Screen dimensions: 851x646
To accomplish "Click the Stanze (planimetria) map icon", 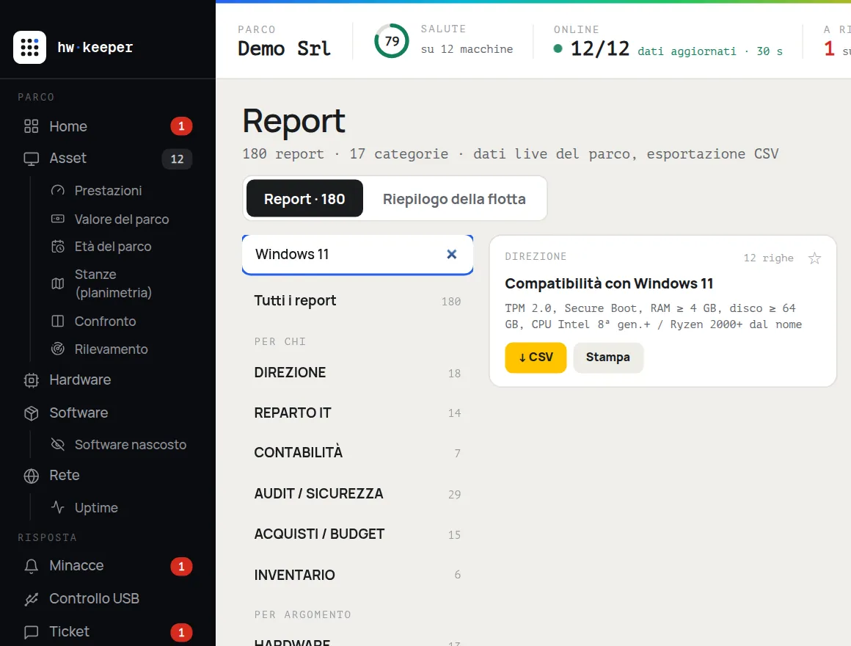I will pos(57,283).
